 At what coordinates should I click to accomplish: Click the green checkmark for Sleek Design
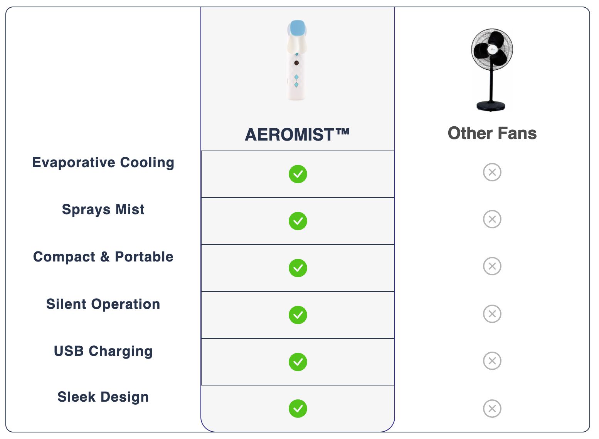pyautogui.click(x=298, y=409)
